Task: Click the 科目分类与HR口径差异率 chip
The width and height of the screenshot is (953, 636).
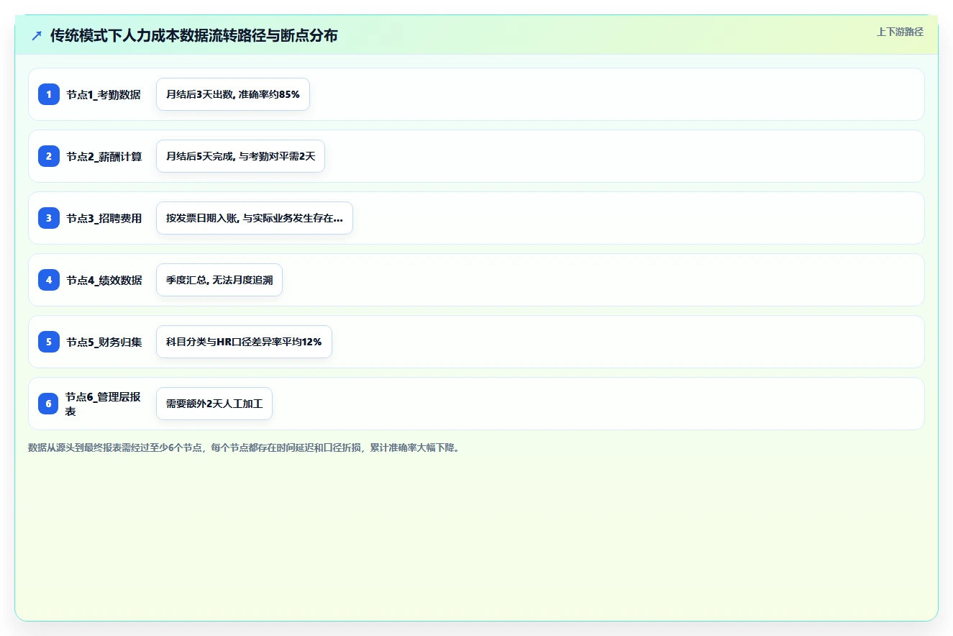Action: coord(244,342)
